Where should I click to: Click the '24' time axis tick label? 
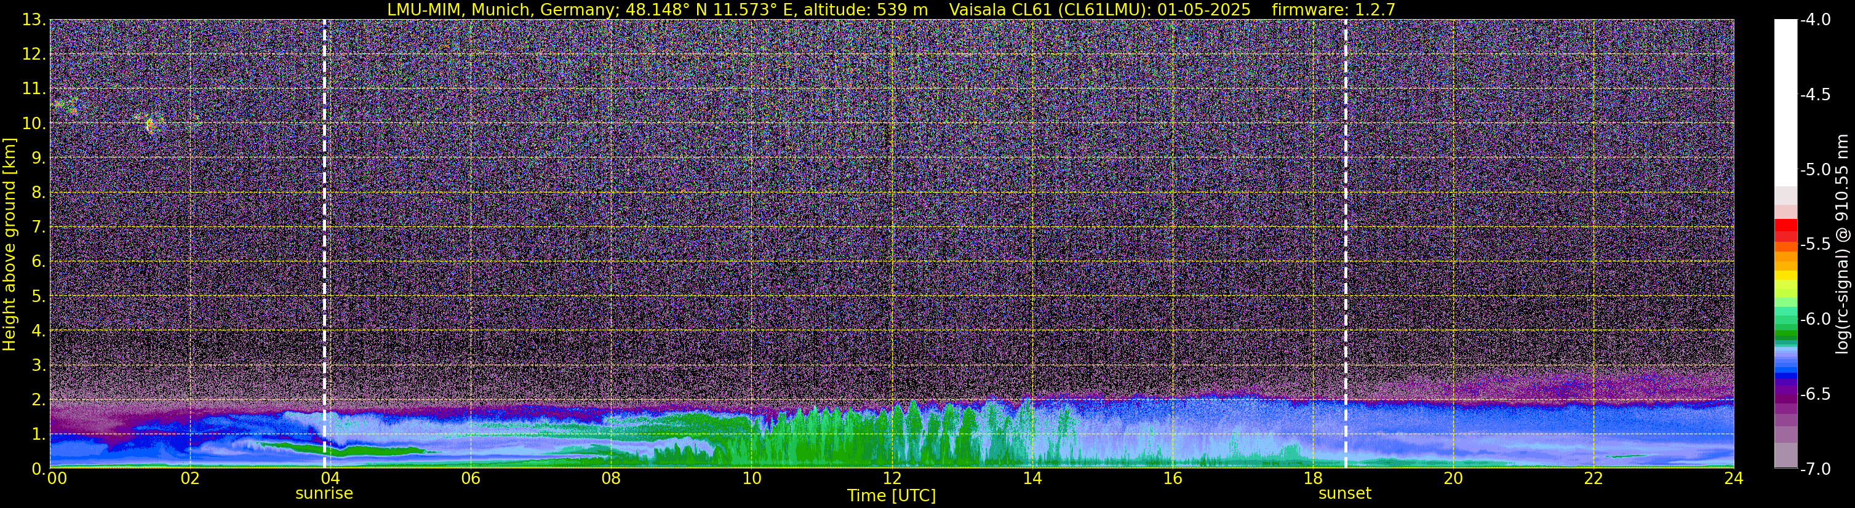[x=1733, y=478]
